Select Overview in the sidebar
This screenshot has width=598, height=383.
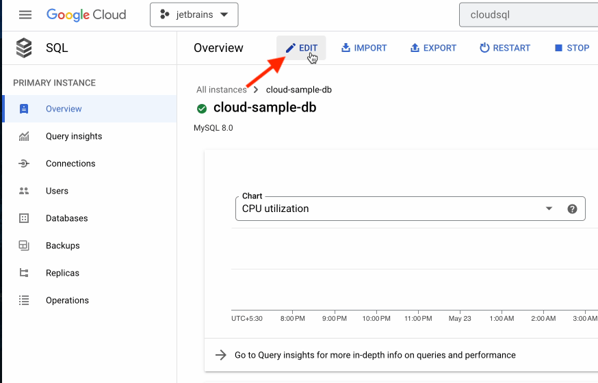click(x=64, y=109)
